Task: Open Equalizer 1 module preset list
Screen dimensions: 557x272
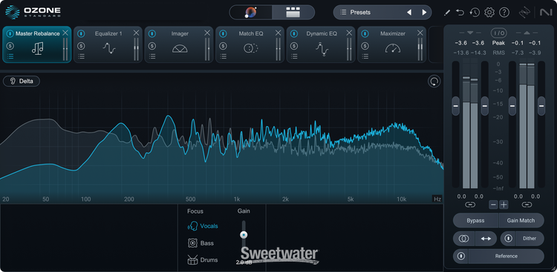Action: (82, 56)
